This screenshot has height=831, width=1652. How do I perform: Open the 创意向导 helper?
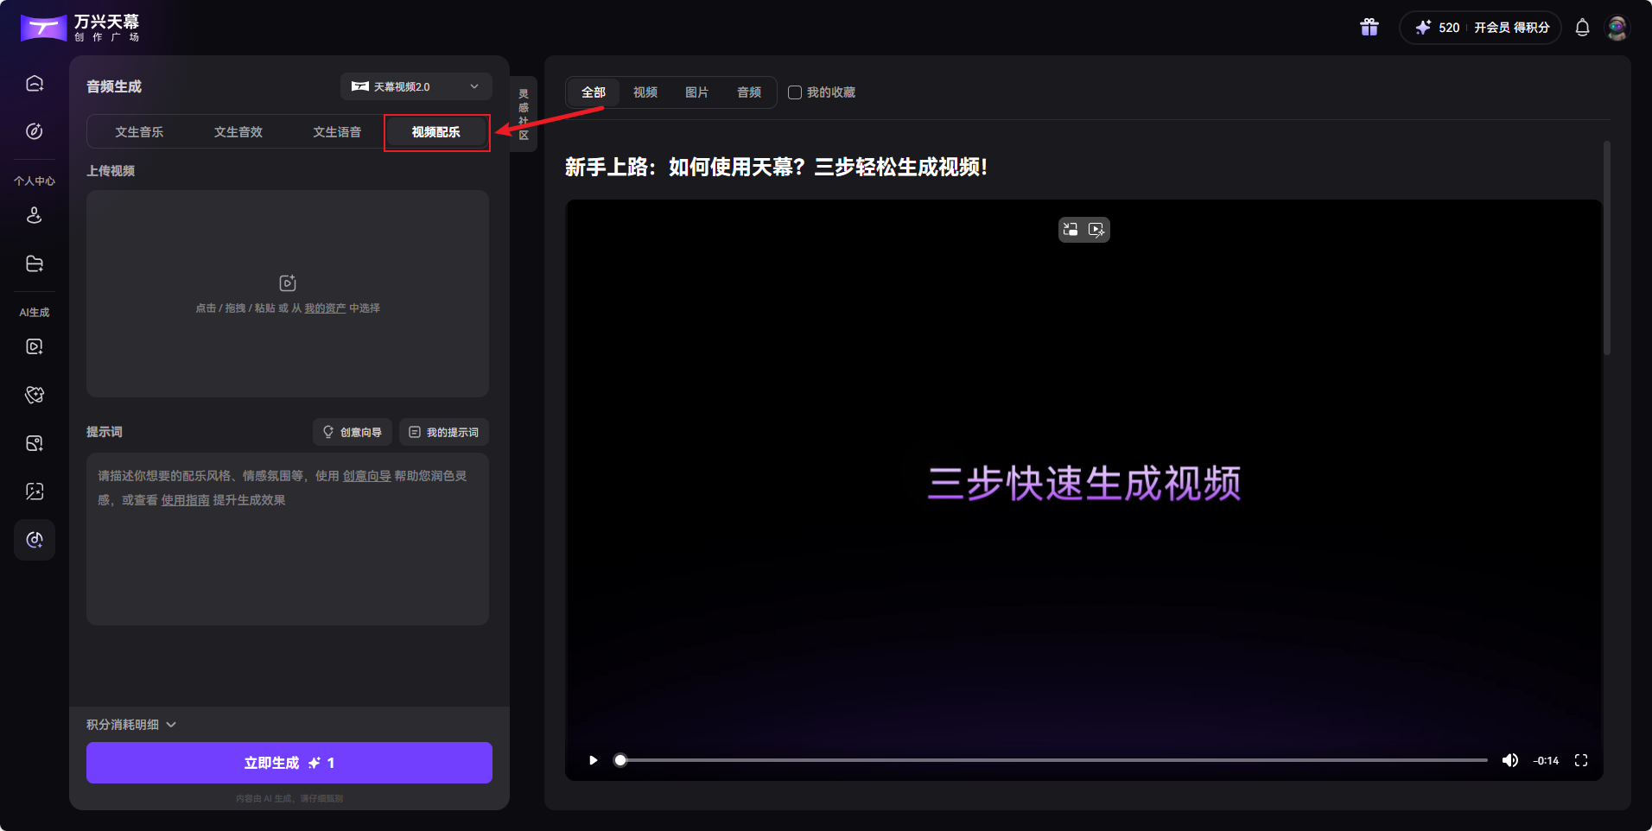point(352,432)
